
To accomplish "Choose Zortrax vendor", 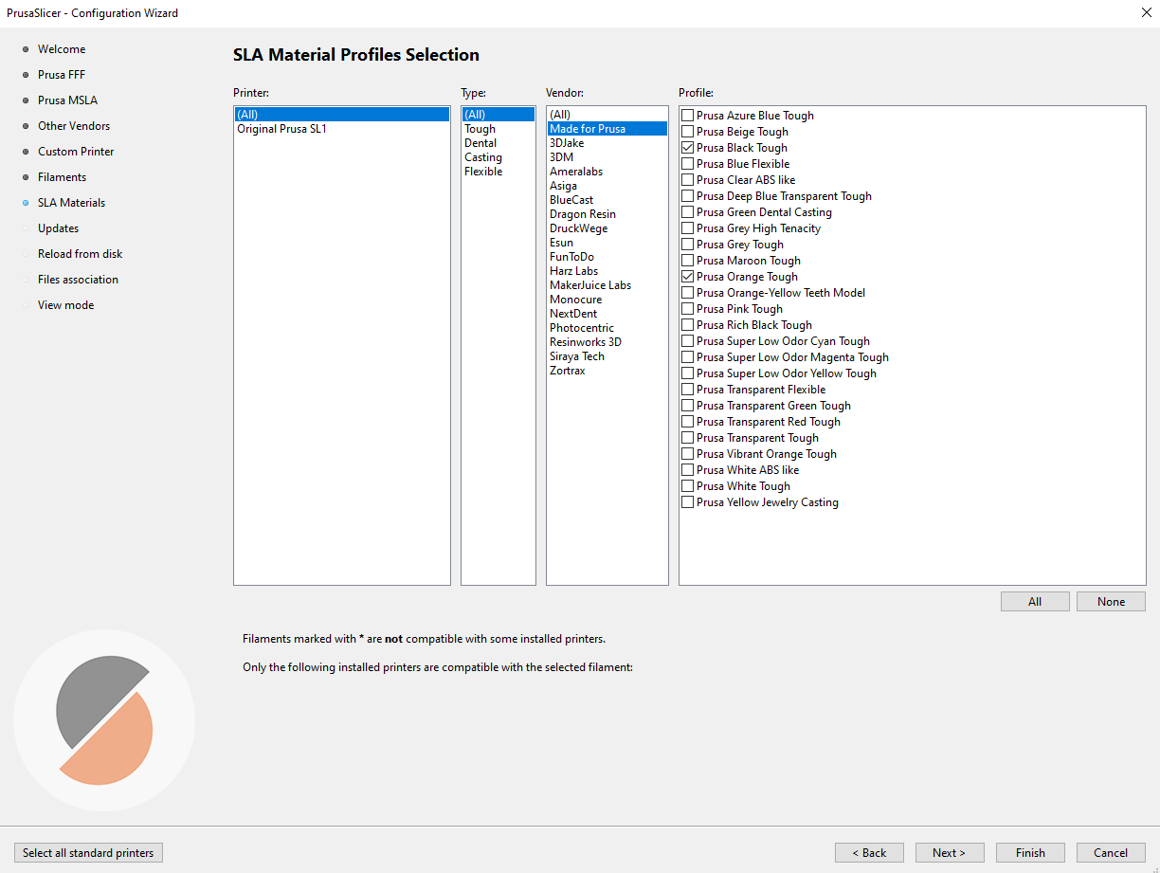I will pyautogui.click(x=607, y=371).
